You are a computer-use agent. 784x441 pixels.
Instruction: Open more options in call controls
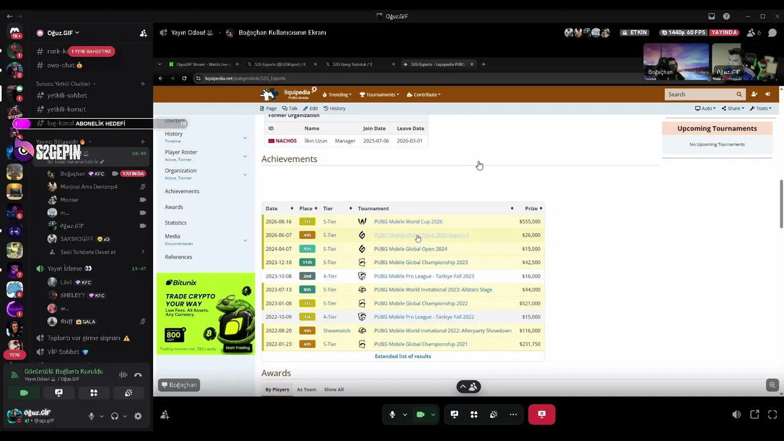(x=513, y=415)
